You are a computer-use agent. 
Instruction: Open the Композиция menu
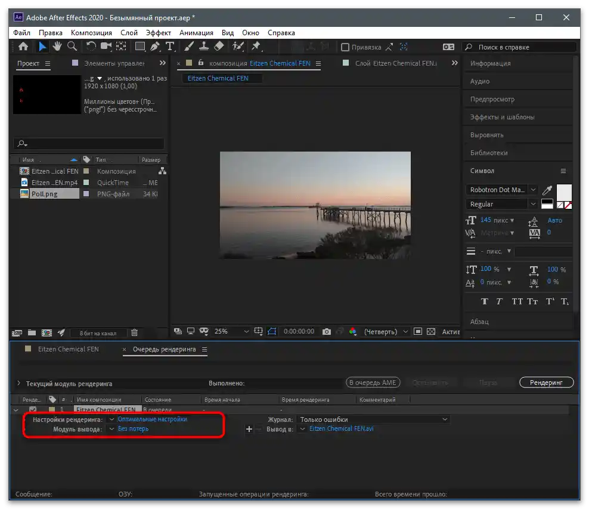91,33
